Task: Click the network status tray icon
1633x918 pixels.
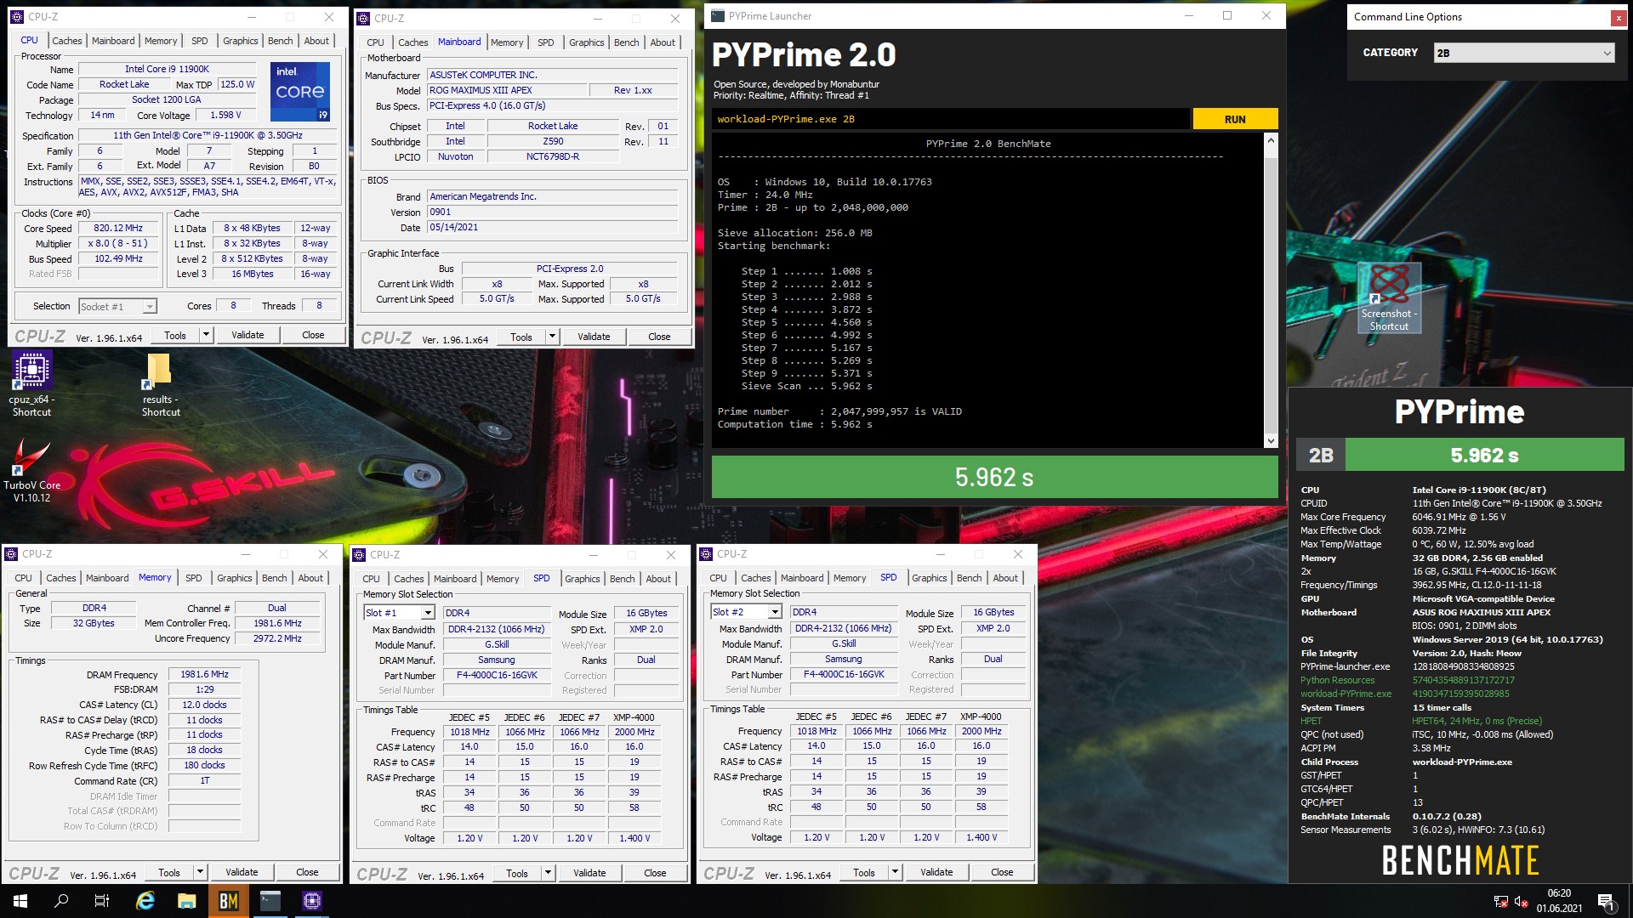Action: [x=1501, y=901]
